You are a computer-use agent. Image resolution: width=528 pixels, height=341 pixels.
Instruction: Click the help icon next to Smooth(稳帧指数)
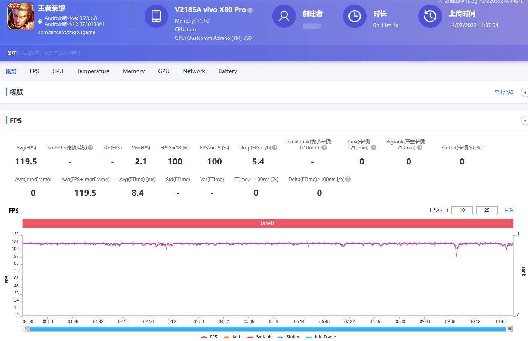tap(91, 148)
